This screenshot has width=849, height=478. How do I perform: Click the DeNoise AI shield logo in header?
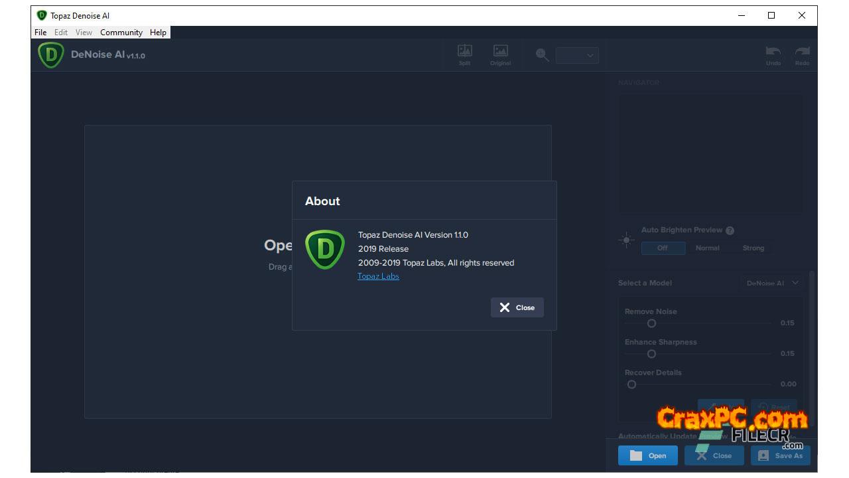51,55
